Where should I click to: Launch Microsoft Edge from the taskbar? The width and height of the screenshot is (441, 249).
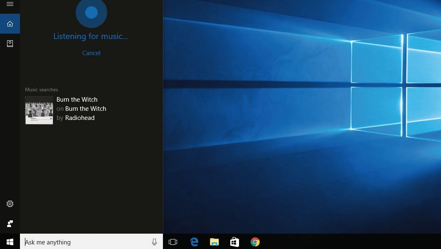[x=194, y=242]
